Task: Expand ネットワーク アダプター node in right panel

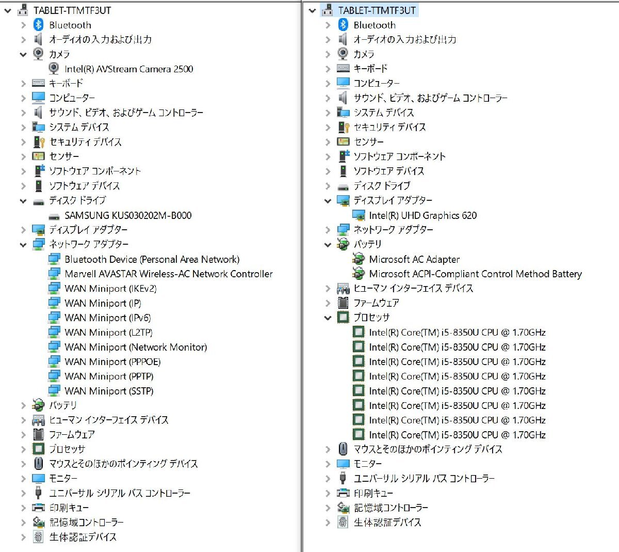Action: 328,229
